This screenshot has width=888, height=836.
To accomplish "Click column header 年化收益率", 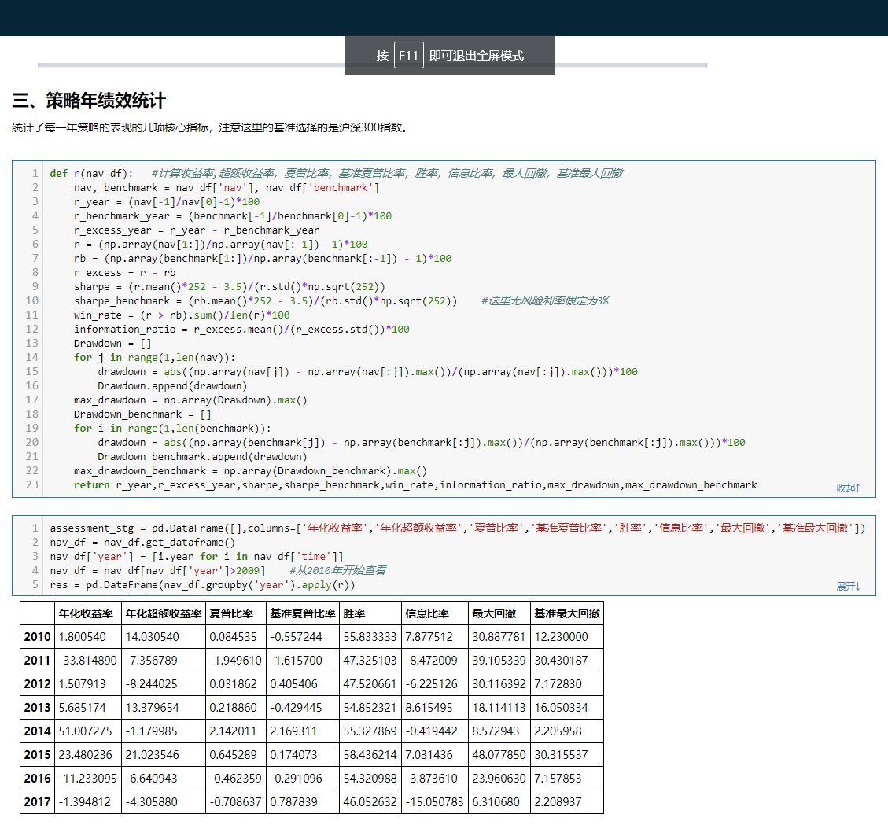I will (86, 613).
